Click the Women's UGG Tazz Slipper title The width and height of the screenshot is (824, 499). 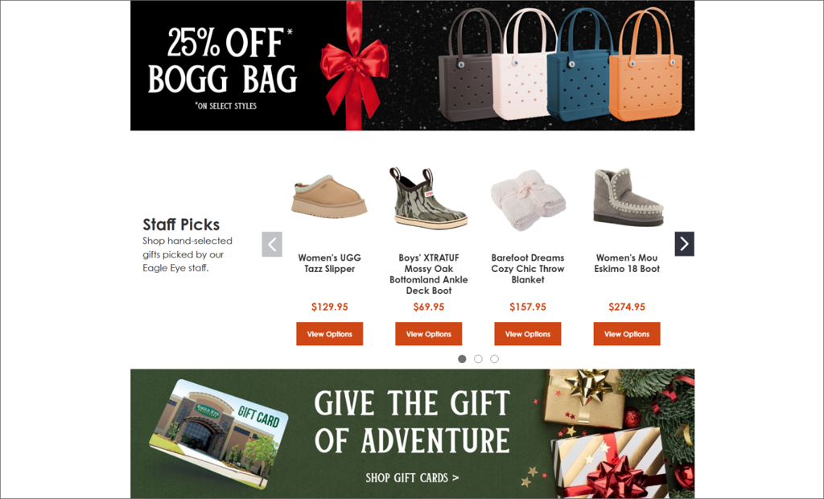point(329,263)
